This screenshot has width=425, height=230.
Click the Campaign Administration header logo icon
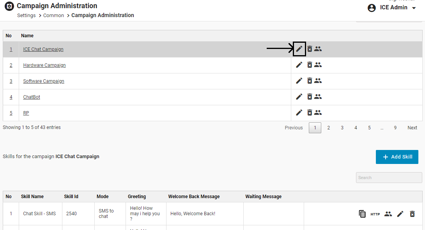pos(9,6)
